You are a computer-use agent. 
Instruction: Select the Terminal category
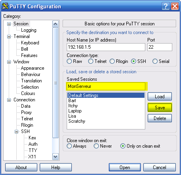coord(22,36)
